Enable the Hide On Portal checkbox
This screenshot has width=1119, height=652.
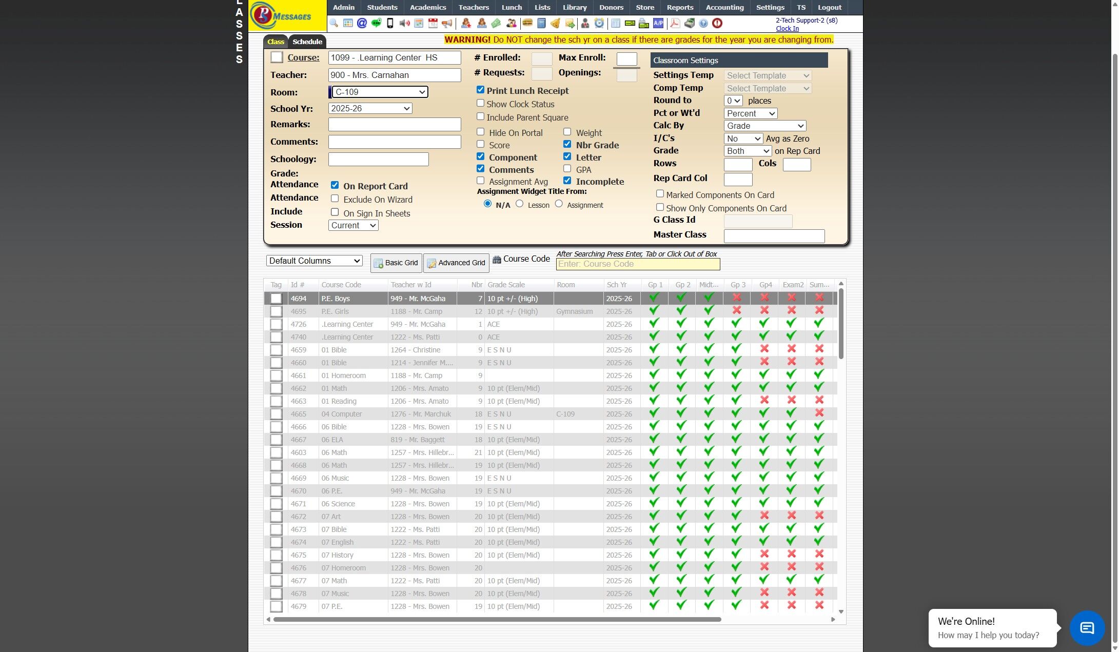(x=480, y=132)
